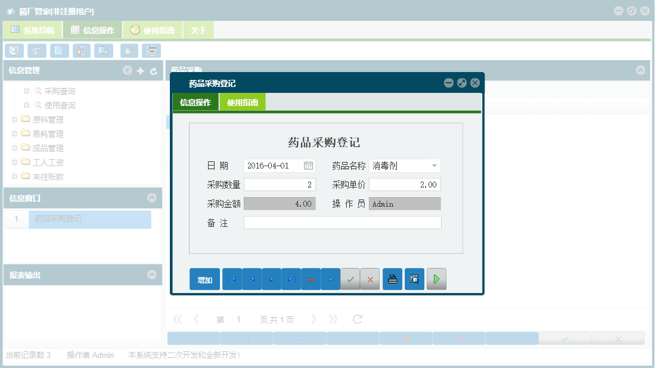This screenshot has width=655, height=368.
Task: Click the refresh icon on 信息管理 panel header
Action: pos(154,70)
